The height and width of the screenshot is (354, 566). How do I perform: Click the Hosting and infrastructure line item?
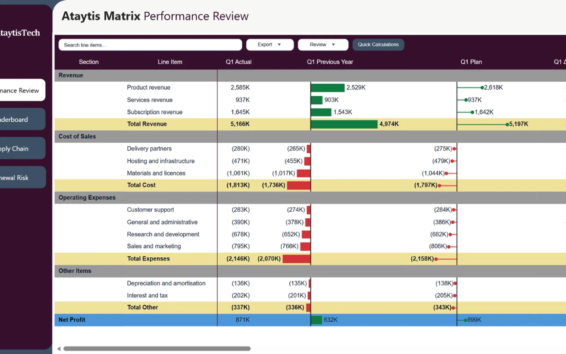click(x=161, y=161)
